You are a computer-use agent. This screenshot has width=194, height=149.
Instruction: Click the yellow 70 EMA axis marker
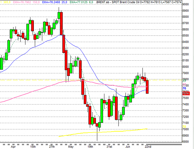tap(184, 127)
